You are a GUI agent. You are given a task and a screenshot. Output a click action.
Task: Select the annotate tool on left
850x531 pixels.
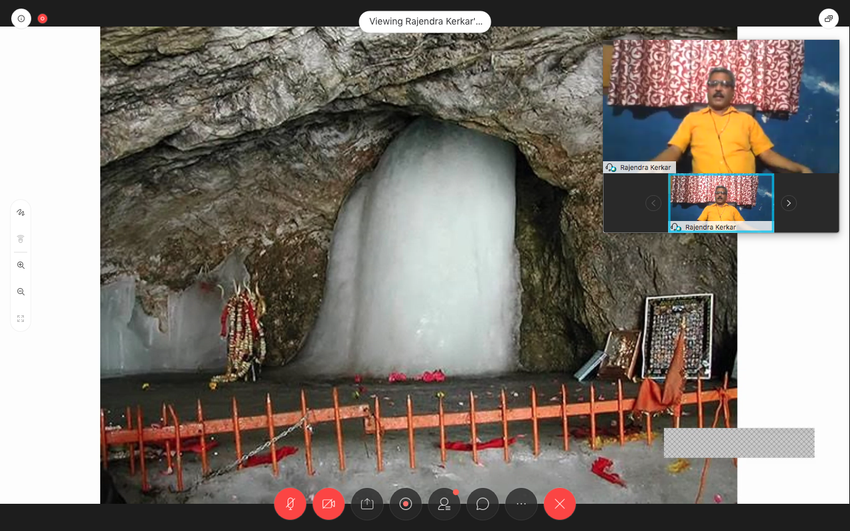tap(21, 212)
